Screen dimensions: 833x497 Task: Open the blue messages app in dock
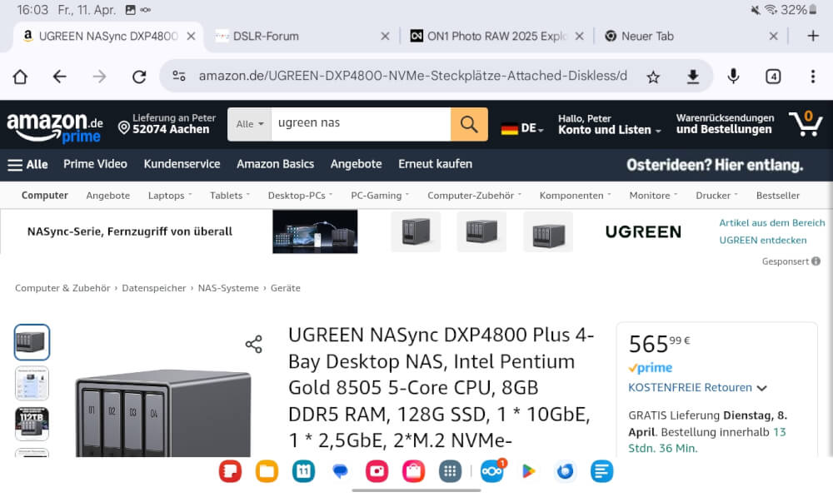click(x=340, y=471)
